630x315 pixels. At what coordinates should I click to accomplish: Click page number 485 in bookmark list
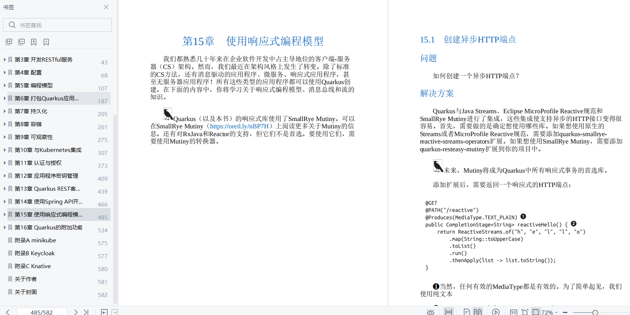pos(102,217)
